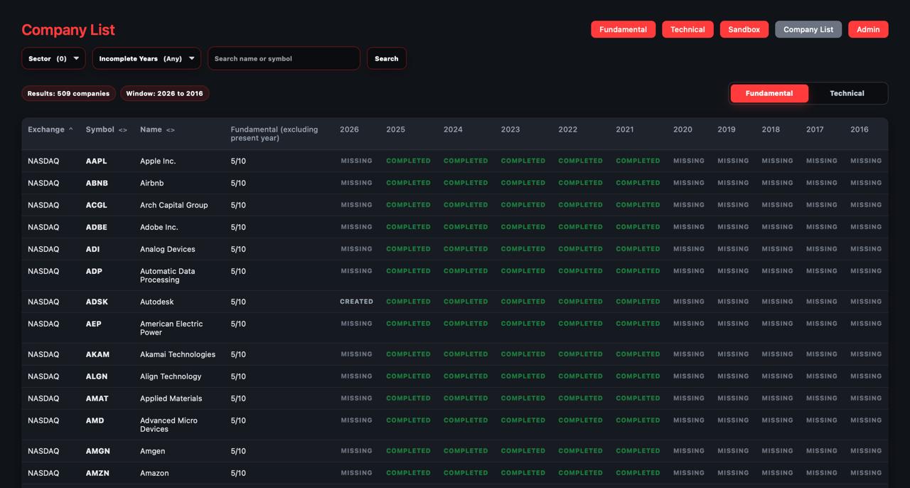Click the Search button
This screenshot has height=488, width=910.
click(387, 58)
